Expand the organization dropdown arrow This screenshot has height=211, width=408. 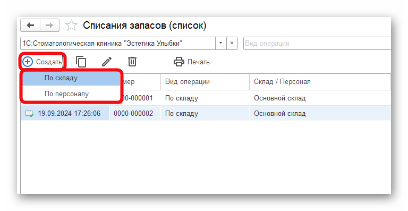(x=220, y=43)
